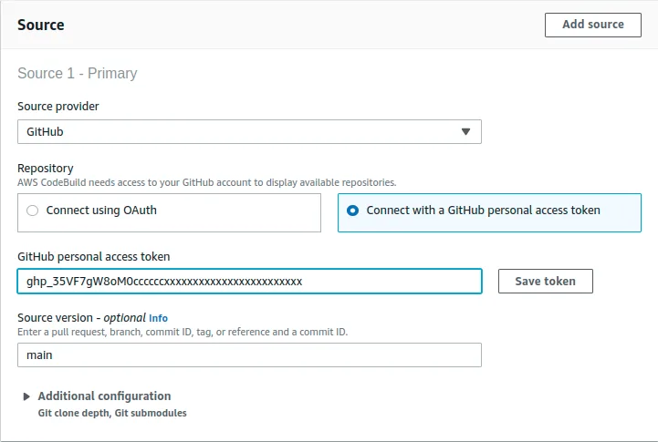Open the Source provider GitHub dropdown

pos(249,131)
